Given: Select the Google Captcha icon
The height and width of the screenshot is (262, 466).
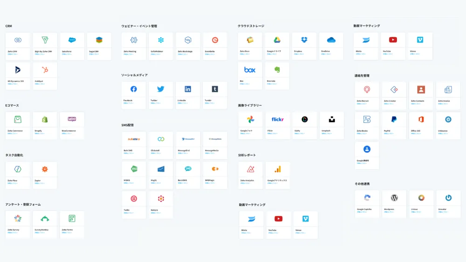Looking at the screenshot, I should click(367, 198).
